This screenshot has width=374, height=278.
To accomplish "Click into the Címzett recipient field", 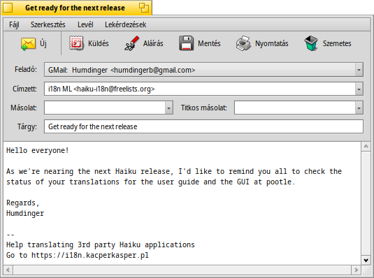I will (x=200, y=89).
